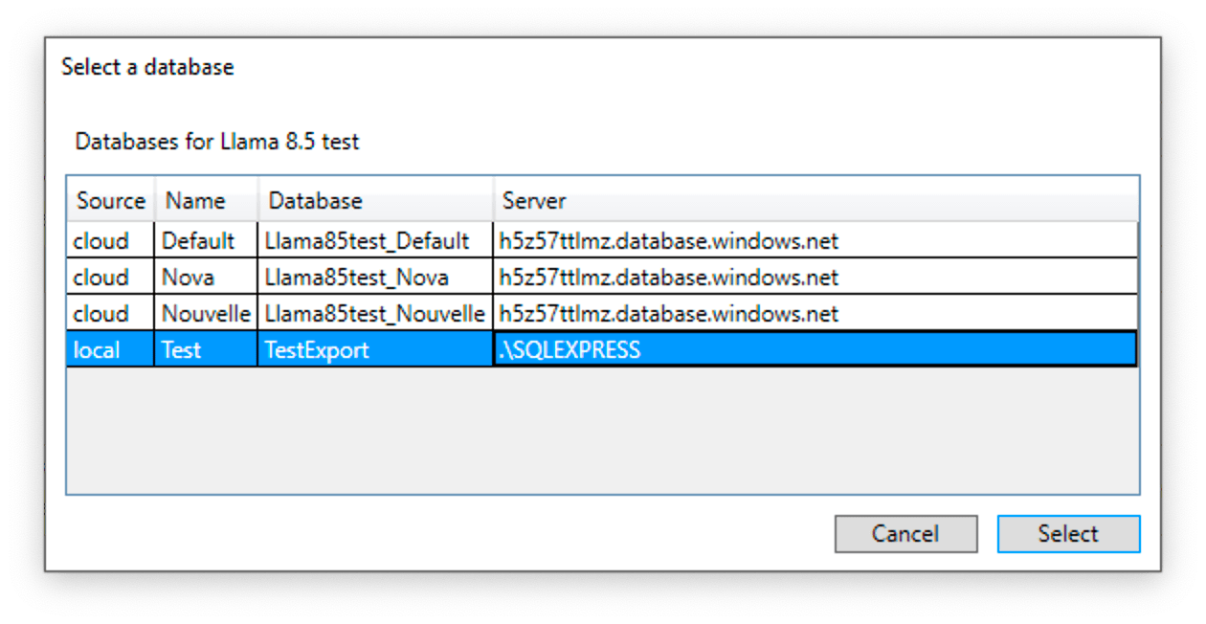Click the Cancel button

click(905, 534)
